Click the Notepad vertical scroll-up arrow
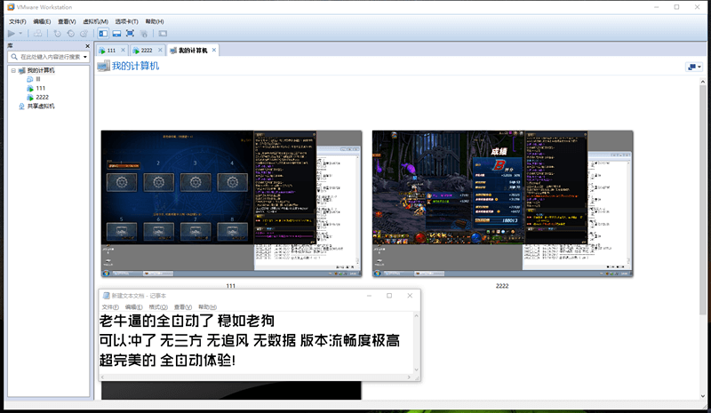 coord(416,315)
